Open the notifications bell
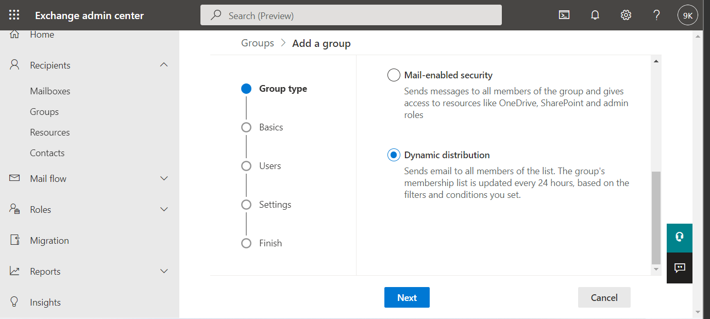Screen dimensions: 710x319 coord(595,15)
